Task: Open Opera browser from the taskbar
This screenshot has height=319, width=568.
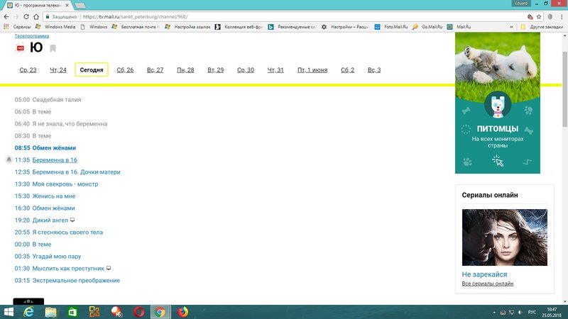Action: tap(138, 312)
